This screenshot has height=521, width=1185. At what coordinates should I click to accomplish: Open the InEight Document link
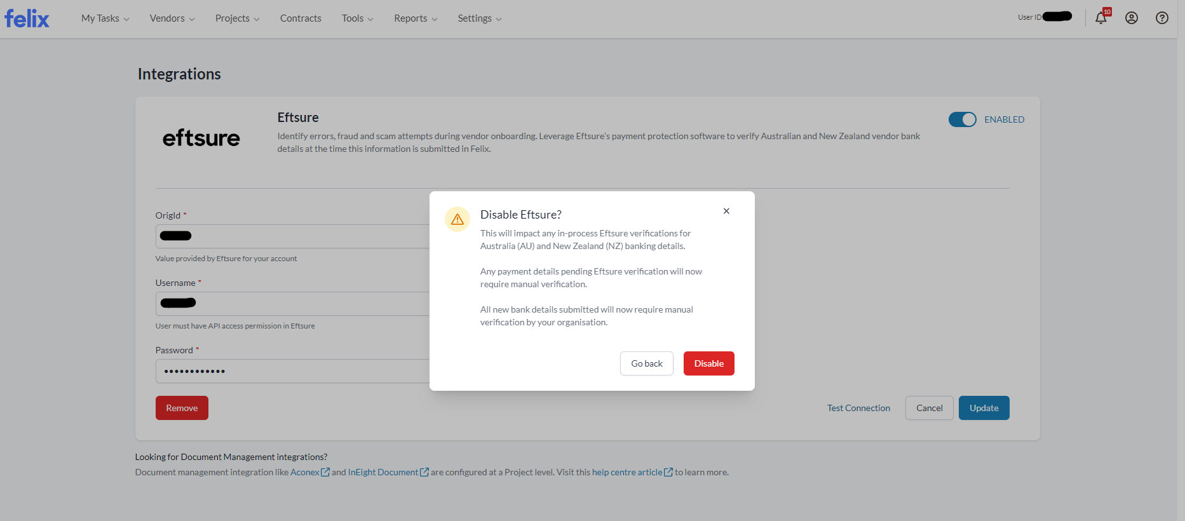tap(383, 472)
